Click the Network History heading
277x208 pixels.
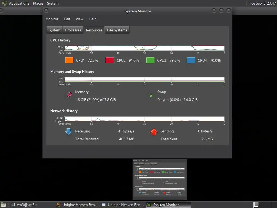[64, 111]
